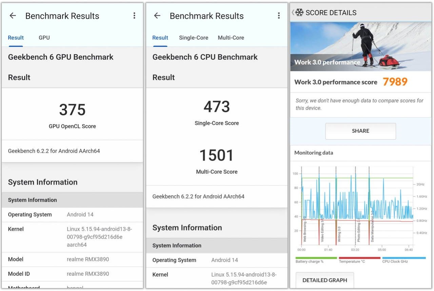Select the green Battery charge % legend swatch

(x=316, y=258)
